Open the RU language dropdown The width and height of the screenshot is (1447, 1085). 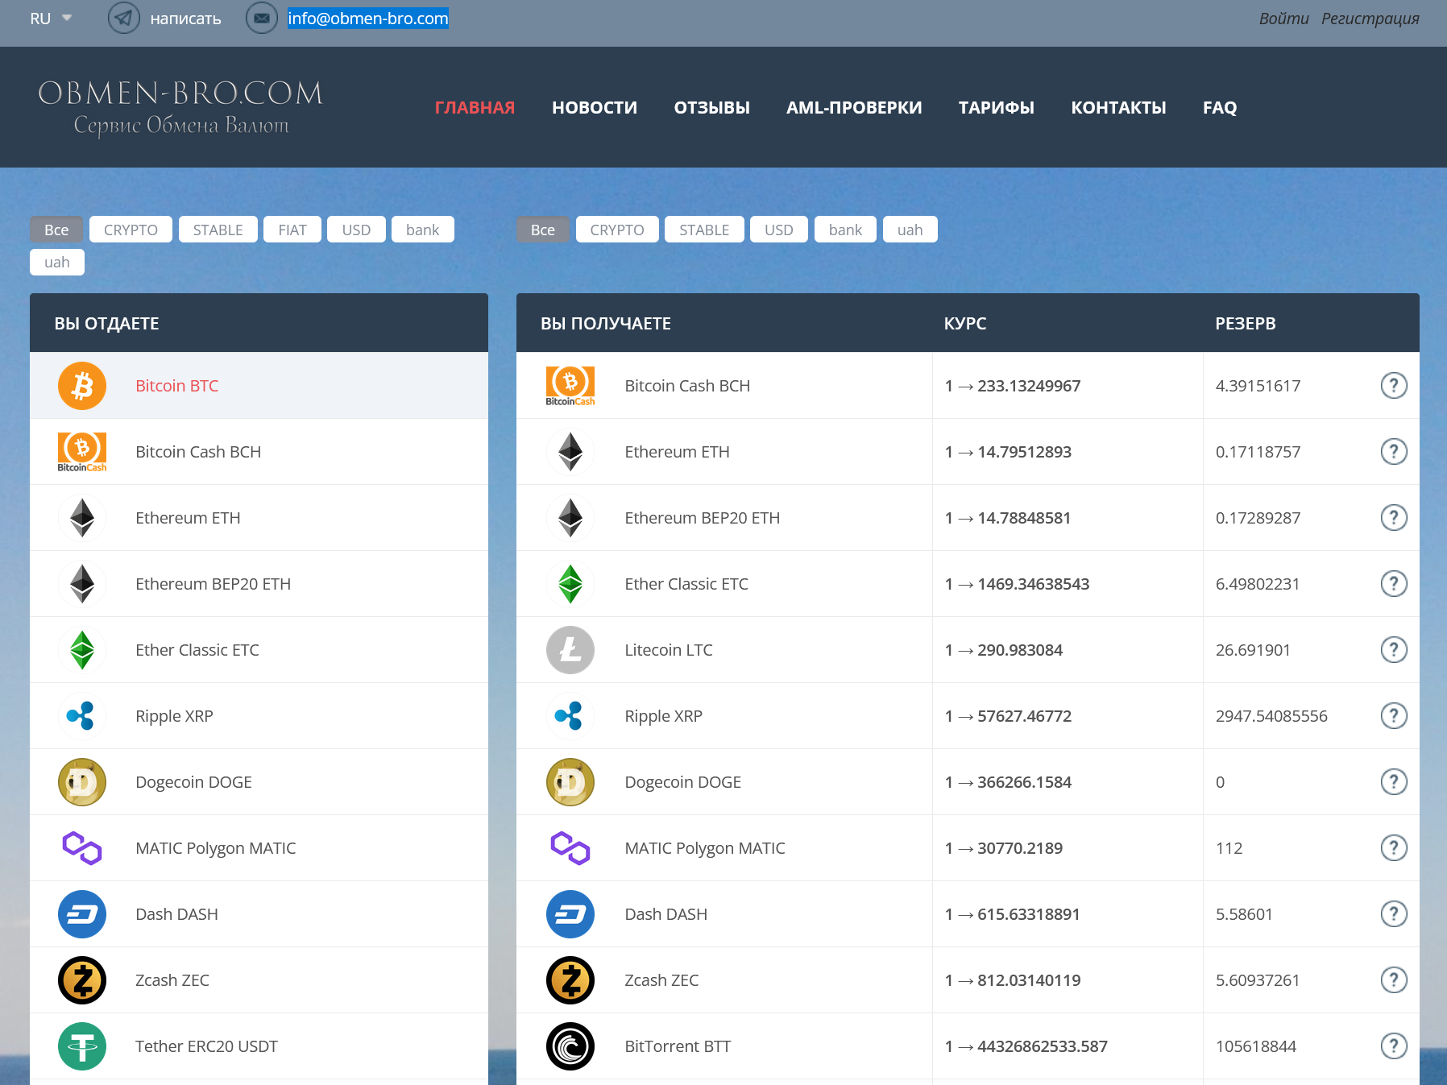coord(51,19)
